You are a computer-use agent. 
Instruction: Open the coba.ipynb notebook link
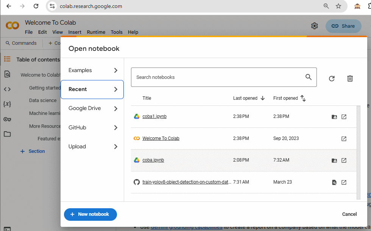tap(153, 160)
